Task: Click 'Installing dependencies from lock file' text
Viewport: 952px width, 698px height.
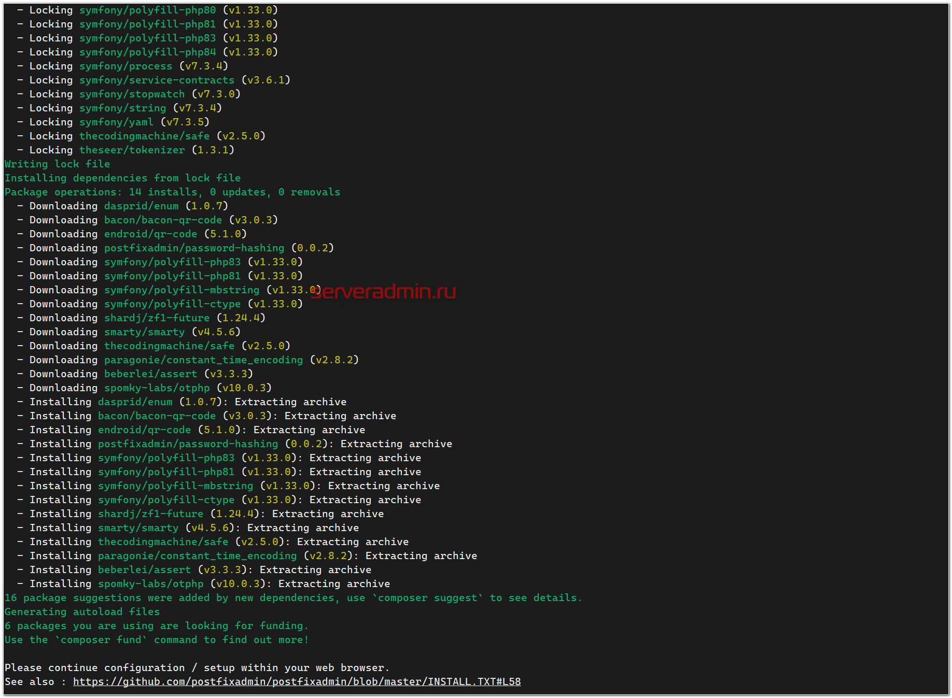Action: tap(122, 178)
